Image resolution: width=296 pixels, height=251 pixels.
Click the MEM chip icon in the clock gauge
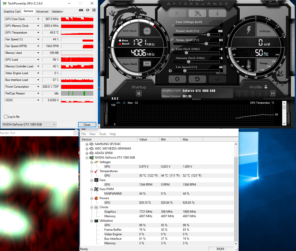(x=147, y=64)
